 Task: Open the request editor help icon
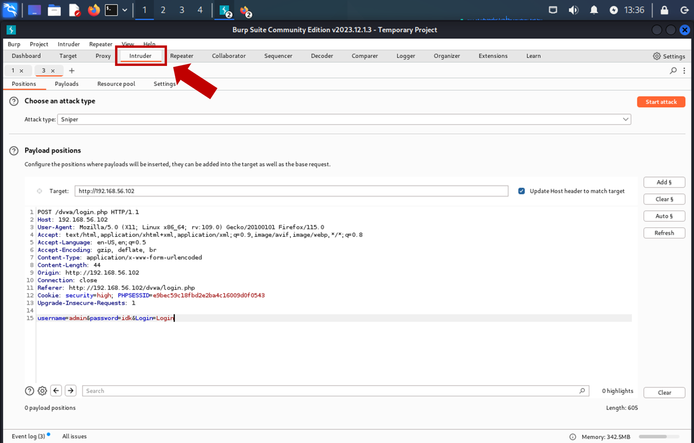29,391
